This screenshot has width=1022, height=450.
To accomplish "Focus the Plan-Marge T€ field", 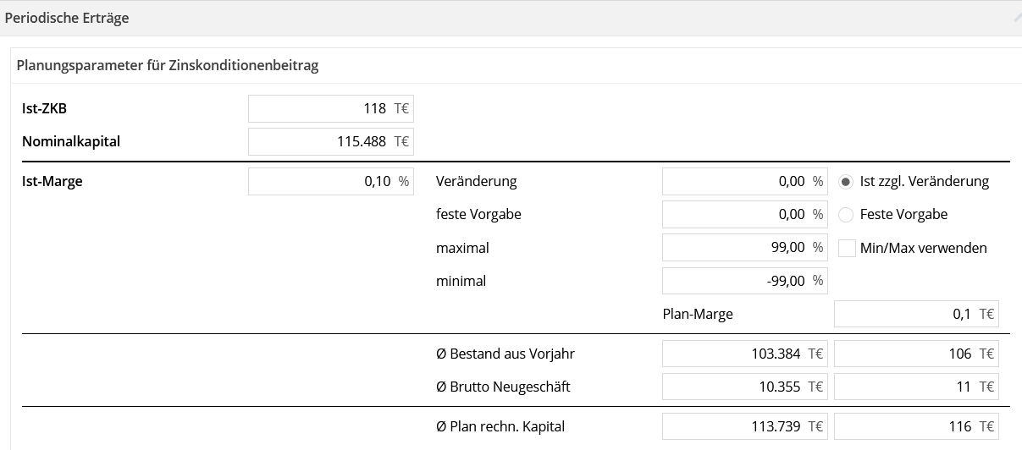I will point(915,314).
